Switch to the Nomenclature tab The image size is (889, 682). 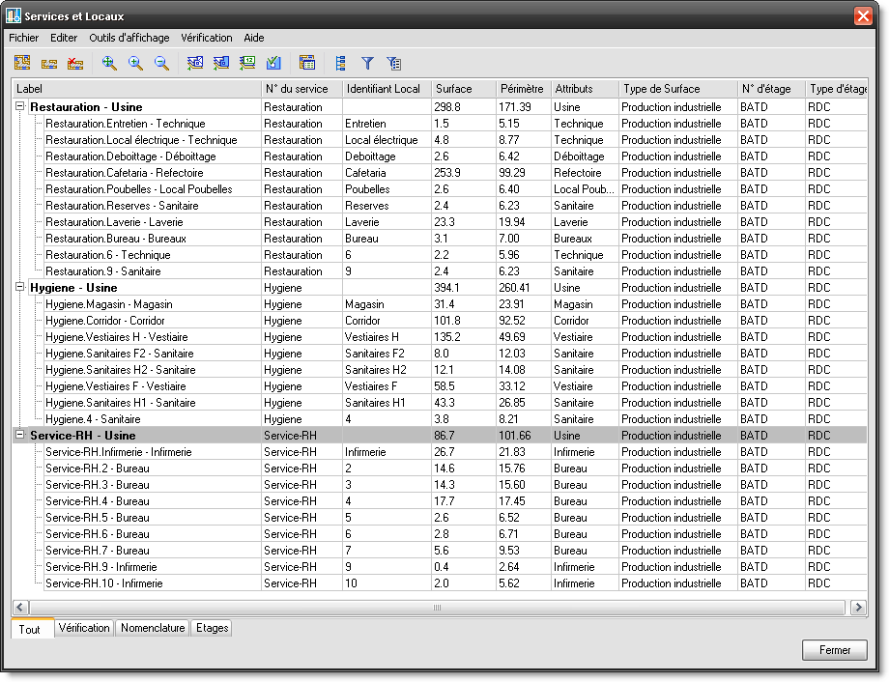[152, 628]
